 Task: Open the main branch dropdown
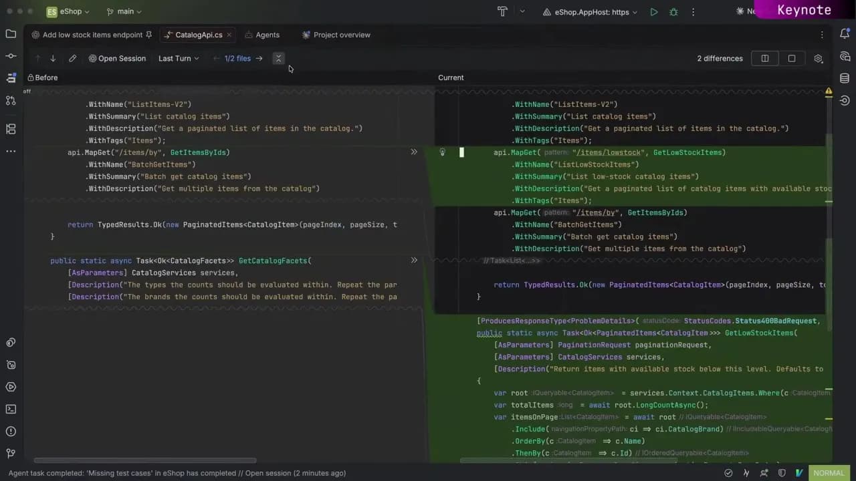point(124,12)
